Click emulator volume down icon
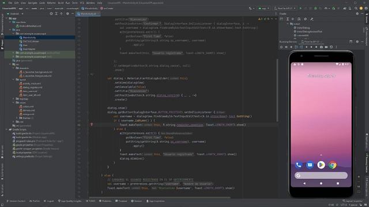Image resolution: width=369 pixels, height=207 pixels. (291, 47)
